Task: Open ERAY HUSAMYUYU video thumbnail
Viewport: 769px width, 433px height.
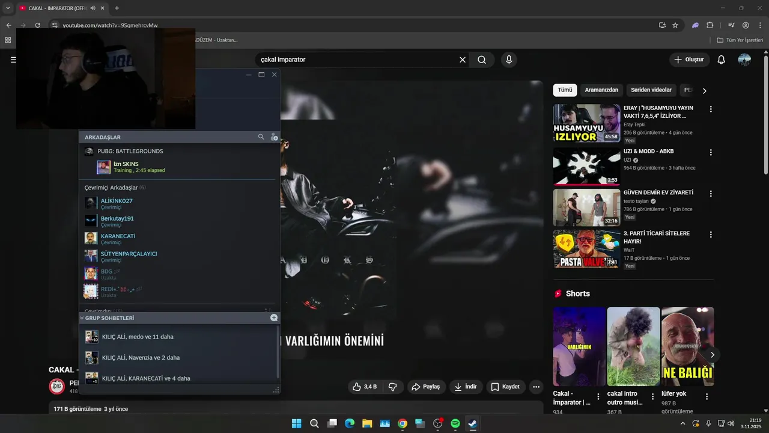Action: pyautogui.click(x=587, y=123)
